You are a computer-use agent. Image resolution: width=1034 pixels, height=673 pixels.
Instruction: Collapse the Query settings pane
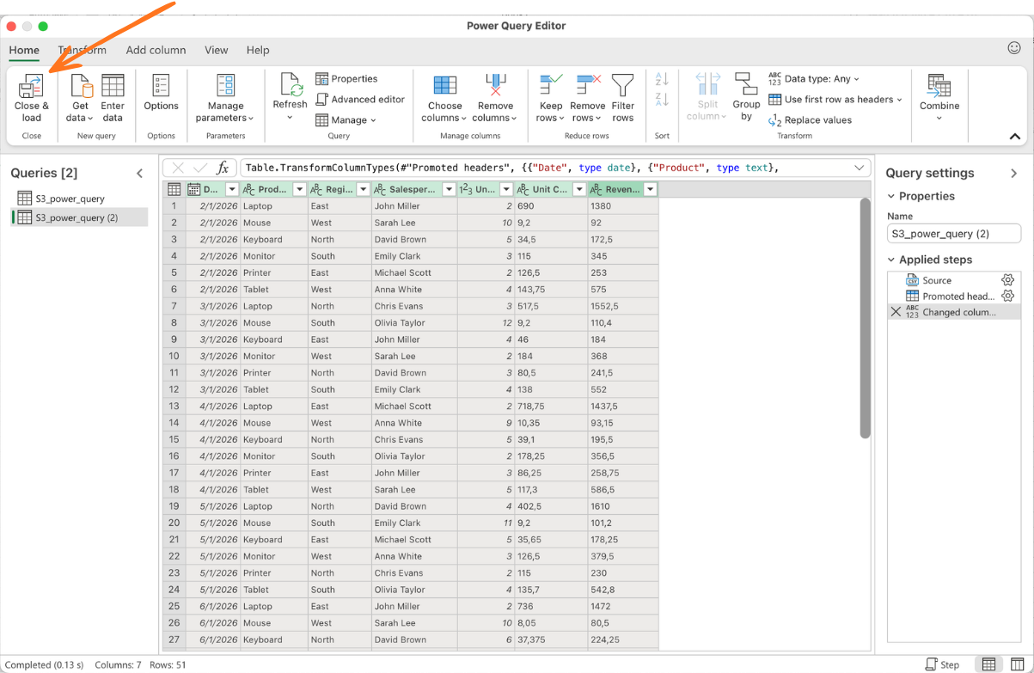pyautogui.click(x=1014, y=173)
